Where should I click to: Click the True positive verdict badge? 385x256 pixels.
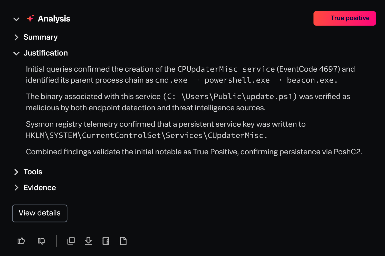tap(344, 18)
